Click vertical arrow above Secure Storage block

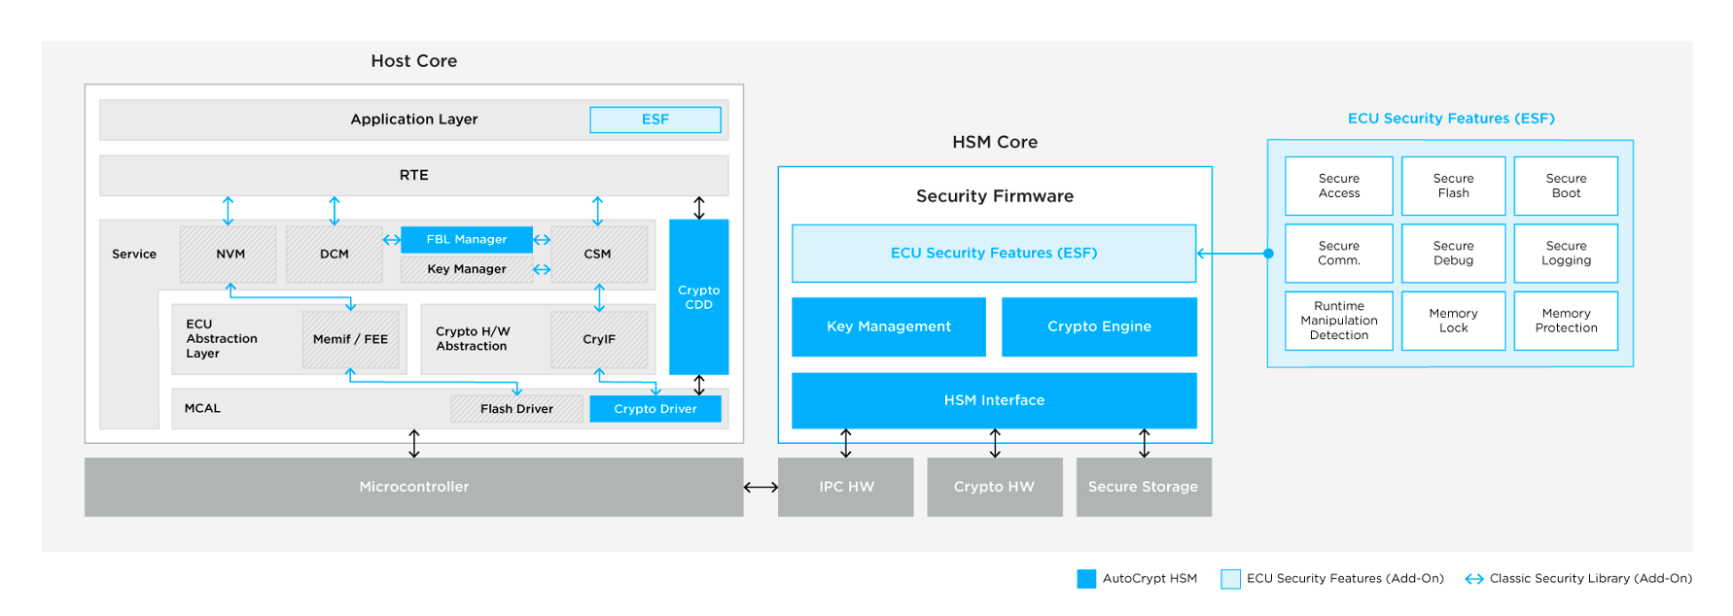pos(1144,443)
